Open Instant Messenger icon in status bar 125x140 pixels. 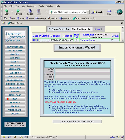coord(15,137)
